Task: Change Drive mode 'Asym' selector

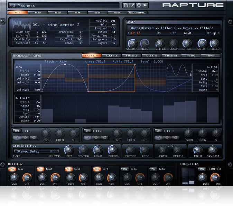Action: (187, 33)
